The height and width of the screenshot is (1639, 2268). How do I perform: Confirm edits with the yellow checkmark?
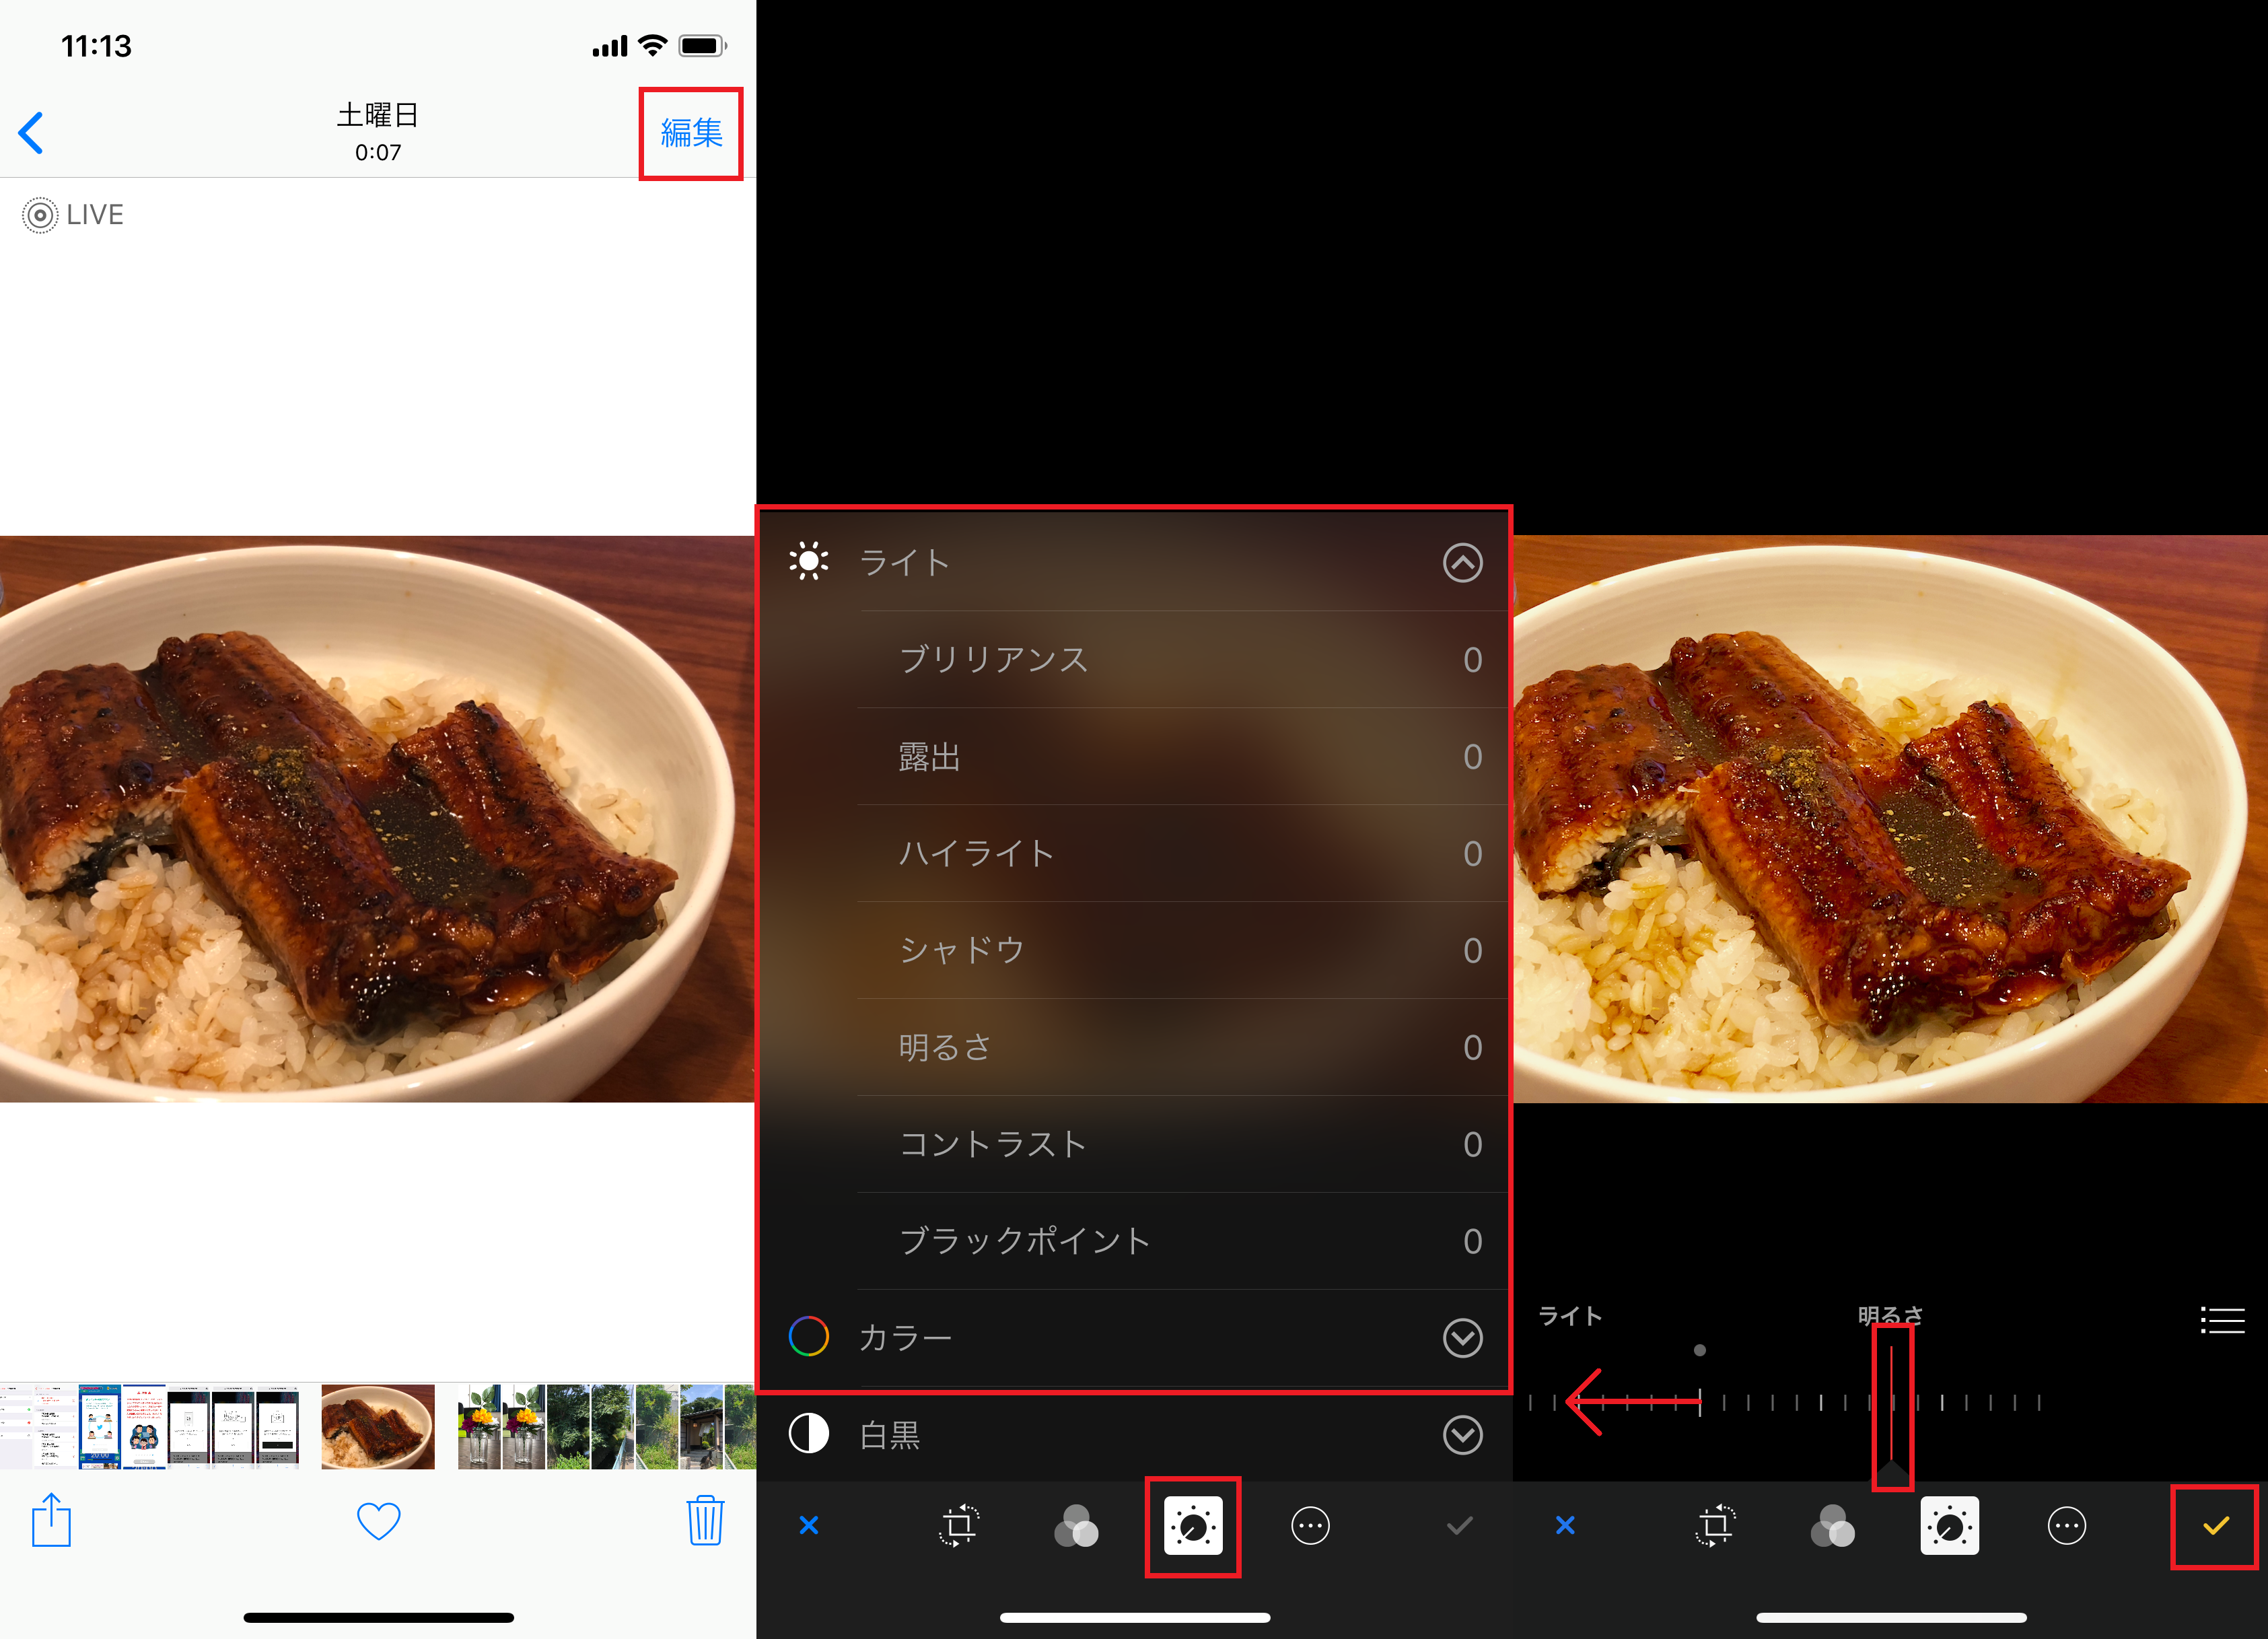pos(2215,1526)
